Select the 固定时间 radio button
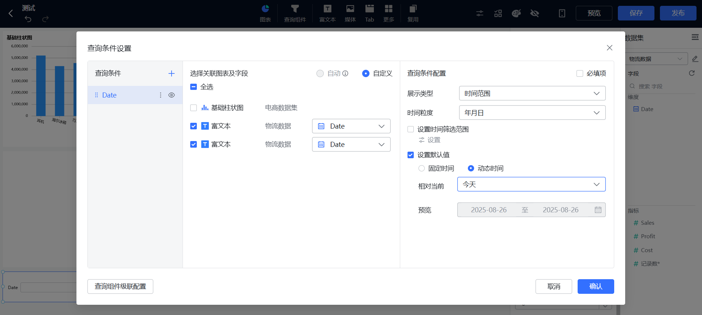The width and height of the screenshot is (702, 315). [x=421, y=168]
